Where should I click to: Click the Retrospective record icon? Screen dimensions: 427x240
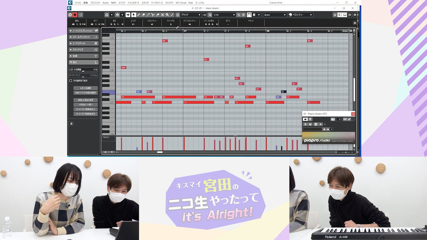(x=81, y=15)
